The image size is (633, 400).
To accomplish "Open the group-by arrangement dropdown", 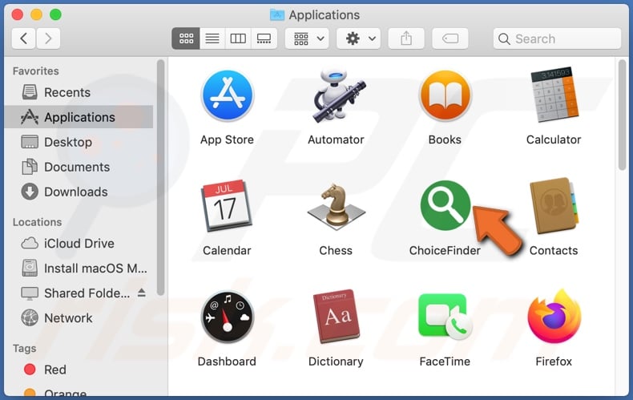I will tap(307, 38).
